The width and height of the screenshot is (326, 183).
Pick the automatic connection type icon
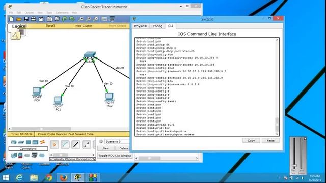(x=55, y=144)
